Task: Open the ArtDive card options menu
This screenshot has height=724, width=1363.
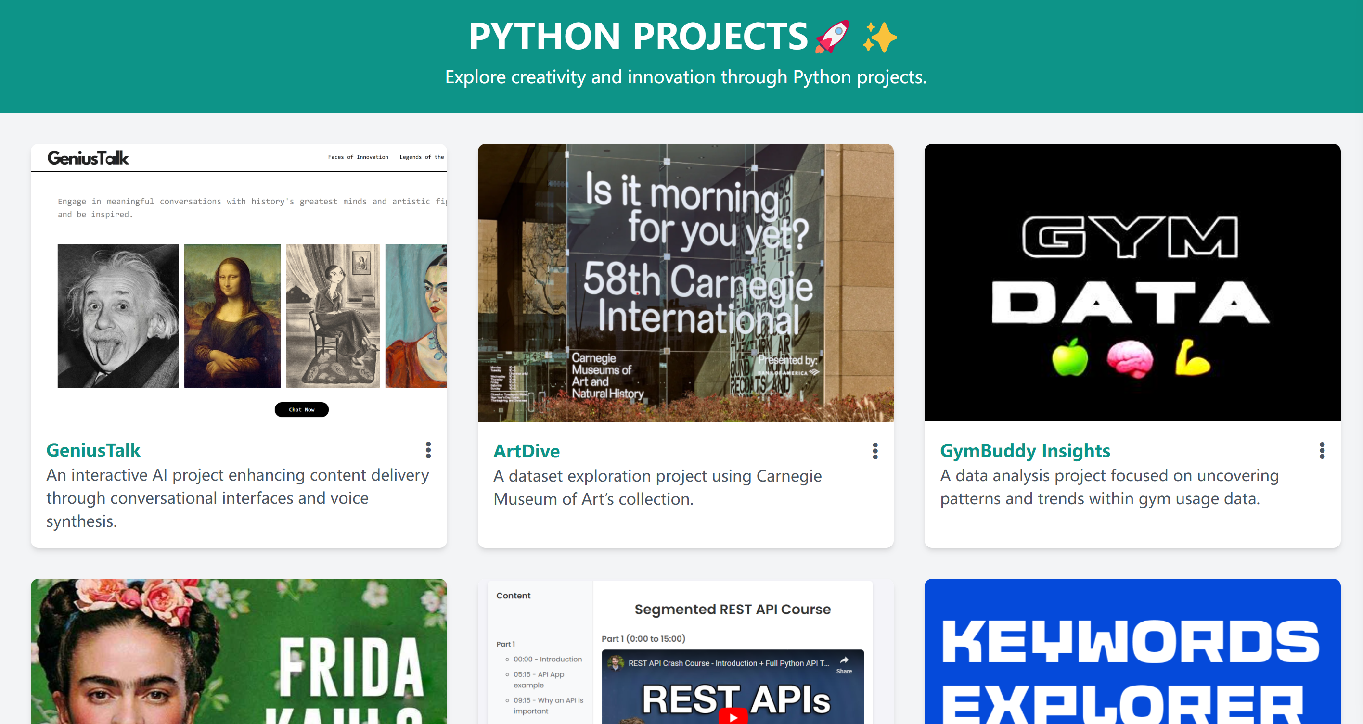Action: (875, 451)
